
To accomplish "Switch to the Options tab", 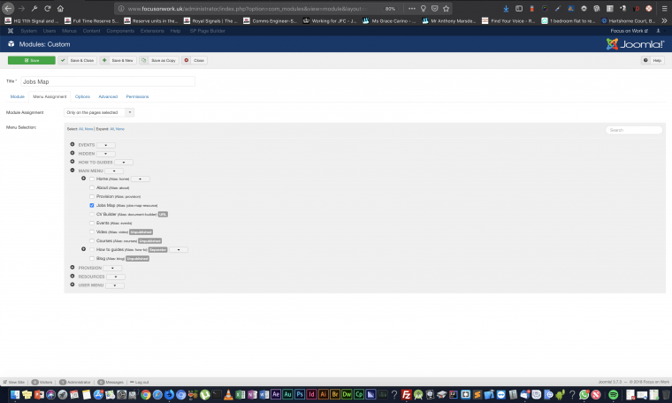I will 82,97.
